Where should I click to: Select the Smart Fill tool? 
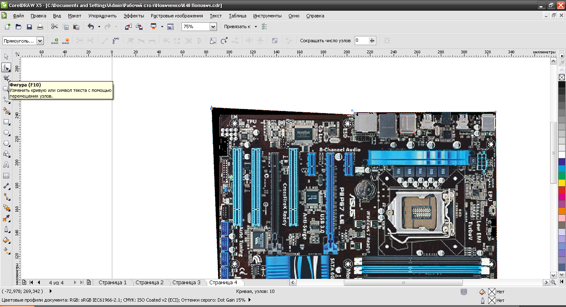pos(6,110)
